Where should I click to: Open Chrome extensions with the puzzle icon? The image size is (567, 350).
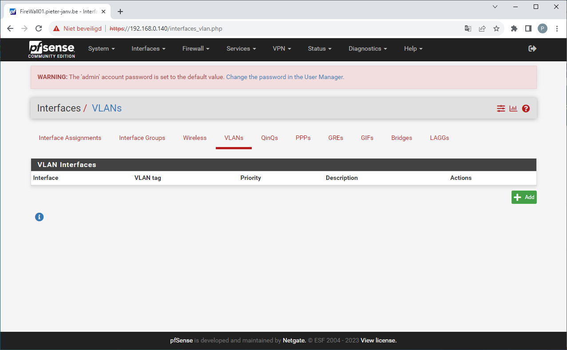[514, 28]
